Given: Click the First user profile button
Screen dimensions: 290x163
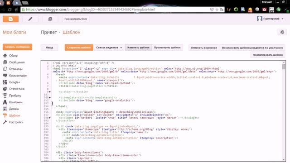Looking at the screenshot, I should tap(267, 2).
